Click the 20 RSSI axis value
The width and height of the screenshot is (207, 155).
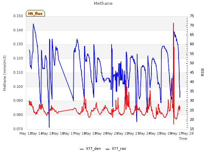click(192, 119)
